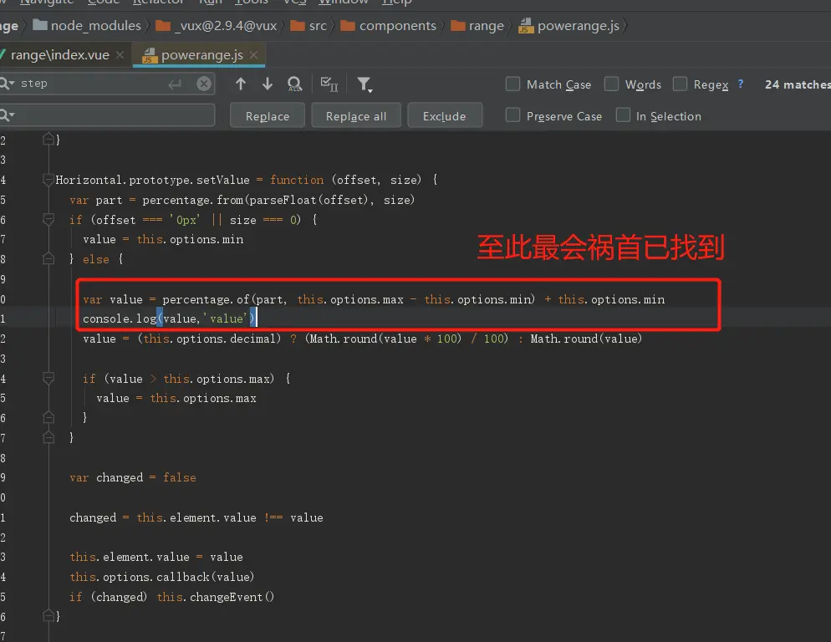
Task: Click Math.round(value * 100) expression
Action: click(x=386, y=339)
